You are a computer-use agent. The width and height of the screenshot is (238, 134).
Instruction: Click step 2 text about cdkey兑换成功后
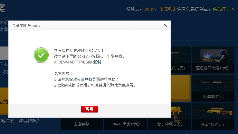(x=95, y=85)
